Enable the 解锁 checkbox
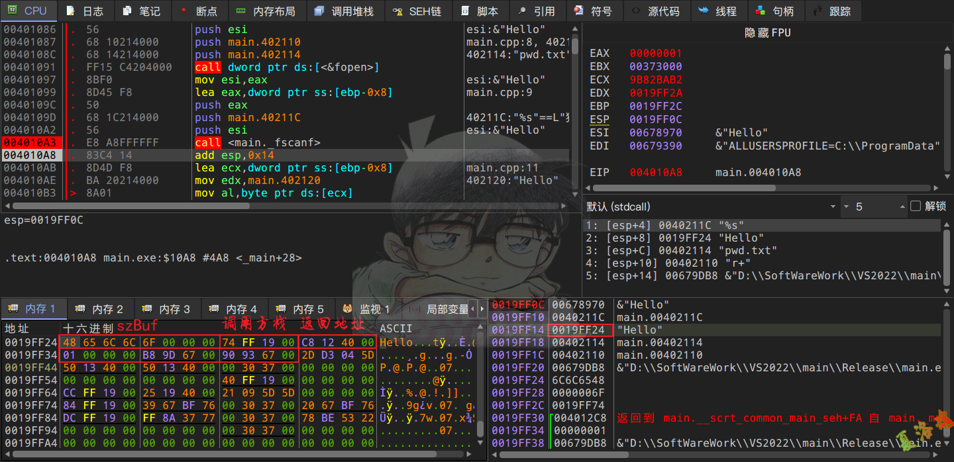954x462 pixels. 916,207
